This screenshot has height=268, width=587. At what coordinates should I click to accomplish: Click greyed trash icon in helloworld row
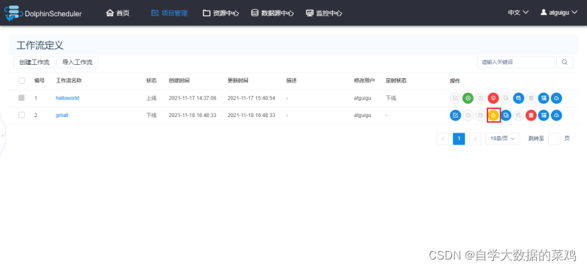pos(531,98)
